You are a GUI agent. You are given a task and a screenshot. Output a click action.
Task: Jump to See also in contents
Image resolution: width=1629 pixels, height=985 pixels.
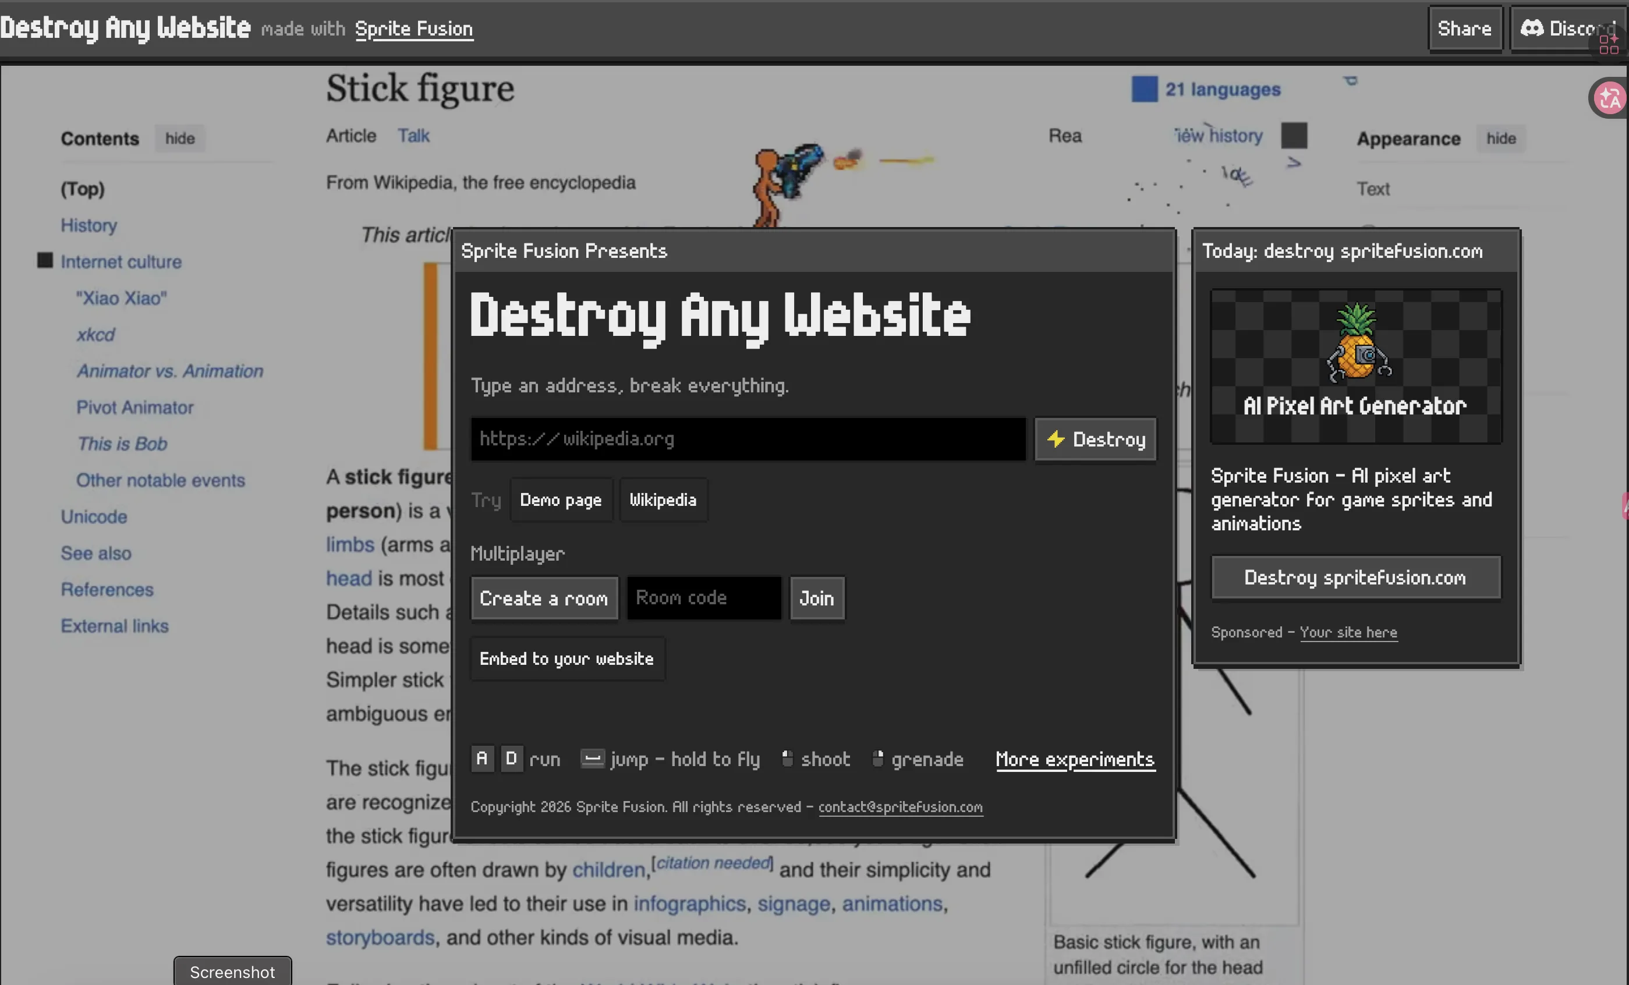click(x=96, y=552)
